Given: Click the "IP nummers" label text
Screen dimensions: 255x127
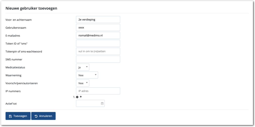Looking at the screenshot, I should (x=13, y=91).
